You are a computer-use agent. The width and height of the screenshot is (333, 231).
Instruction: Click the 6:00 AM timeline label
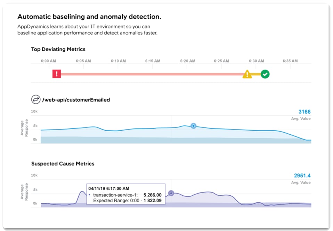[48, 61]
